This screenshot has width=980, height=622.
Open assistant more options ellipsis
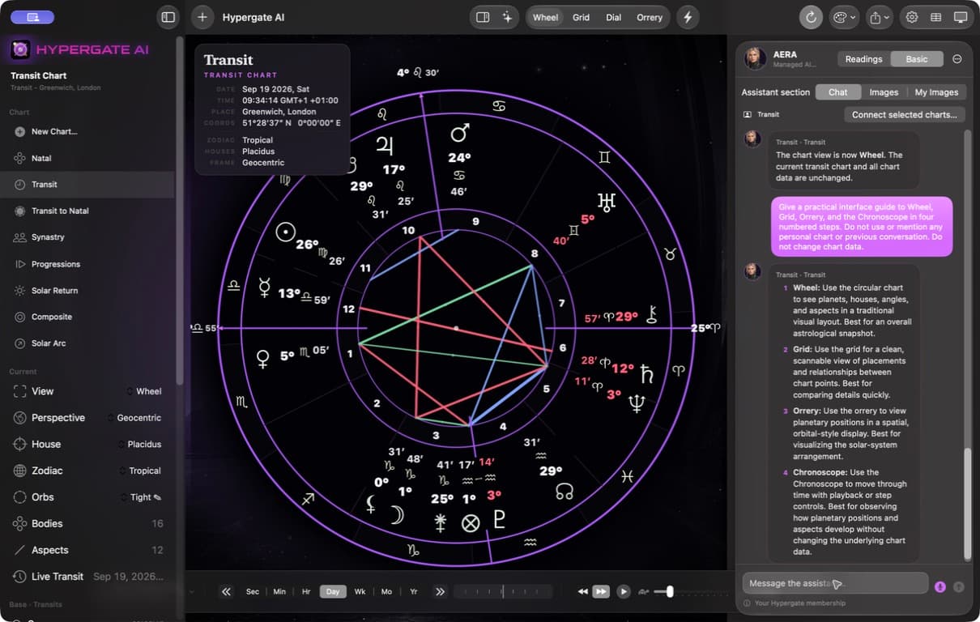[x=957, y=59]
